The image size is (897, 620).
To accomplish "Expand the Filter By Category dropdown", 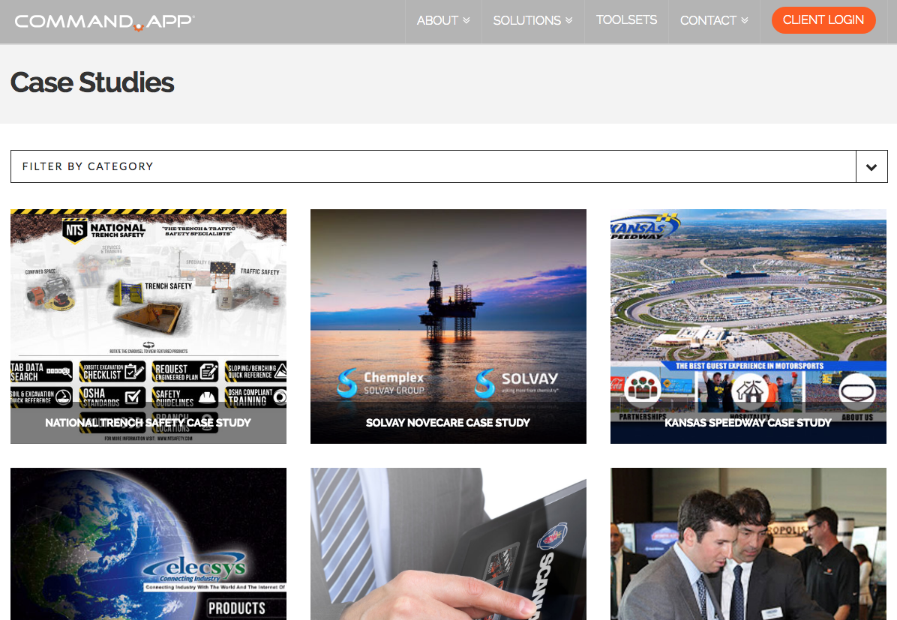I will 871,166.
